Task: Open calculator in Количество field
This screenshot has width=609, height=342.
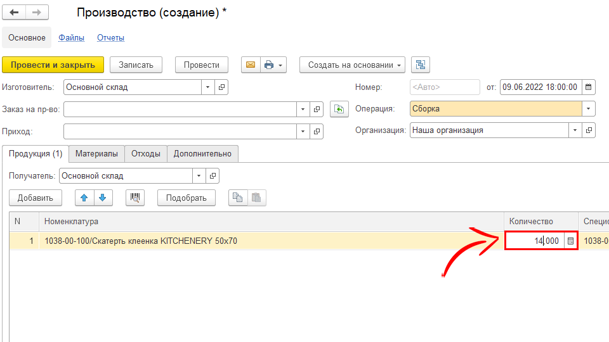Action: [x=570, y=241]
